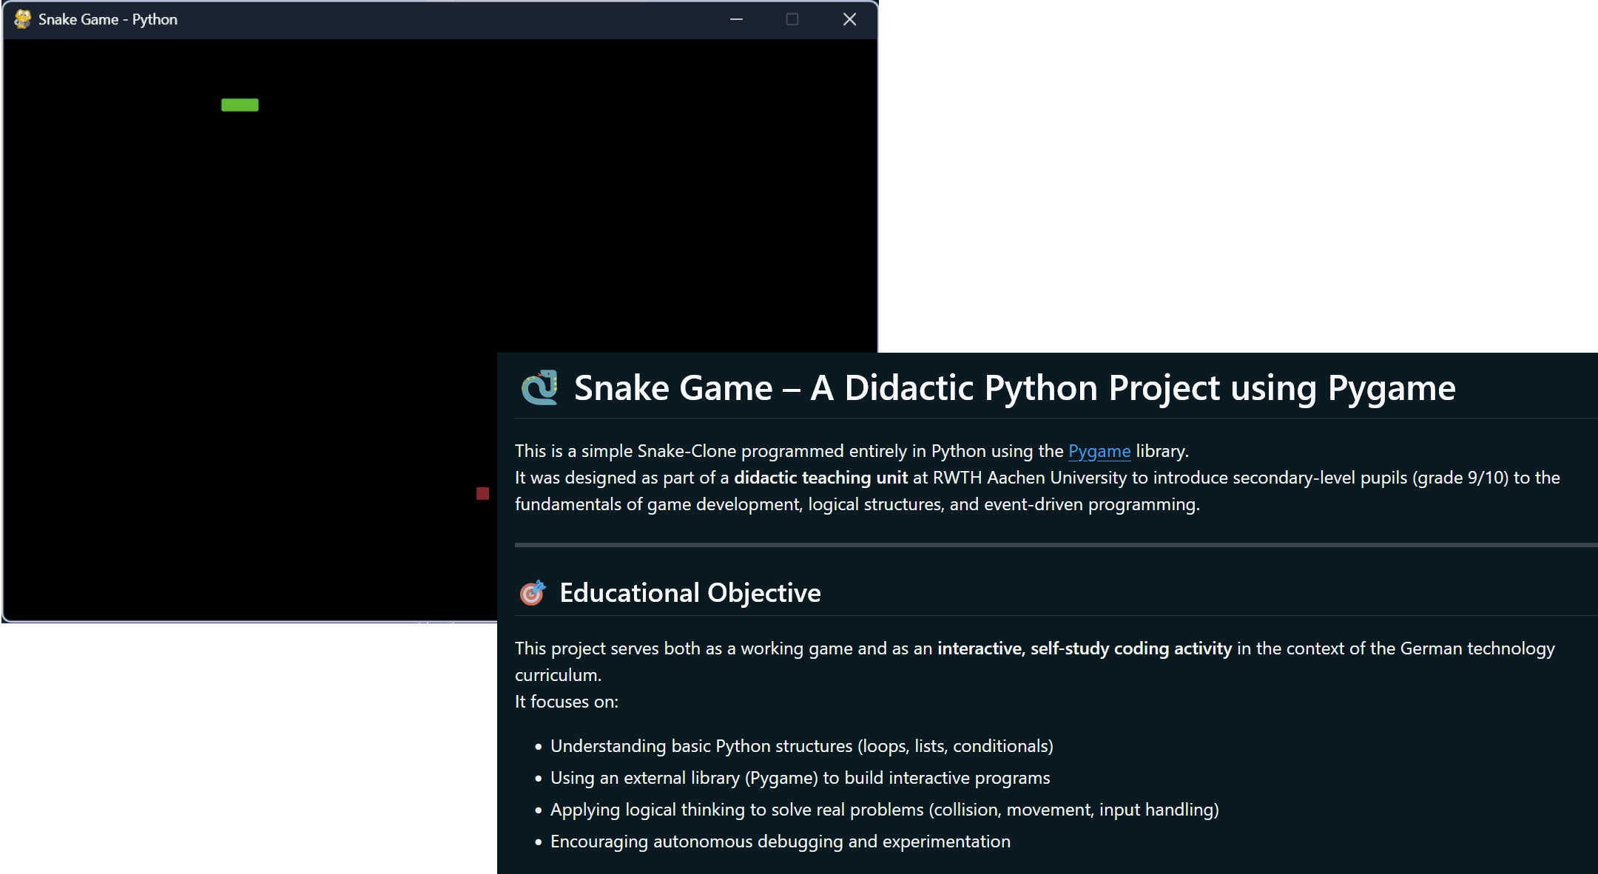Close the Snake Game - Python window
1598x874 pixels.
coord(849,19)
